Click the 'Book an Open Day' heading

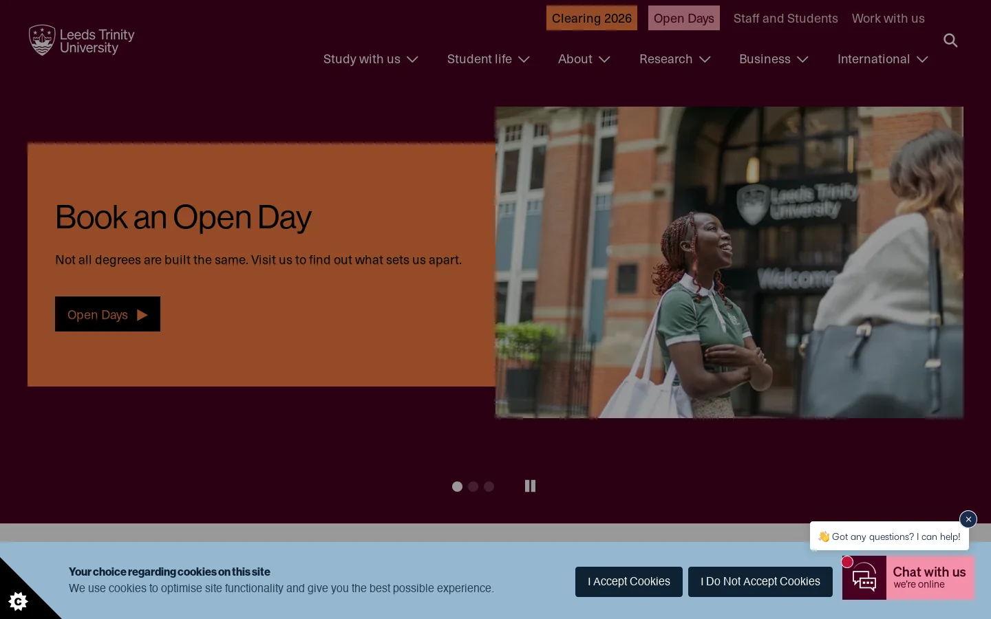(x=183, y=217)
